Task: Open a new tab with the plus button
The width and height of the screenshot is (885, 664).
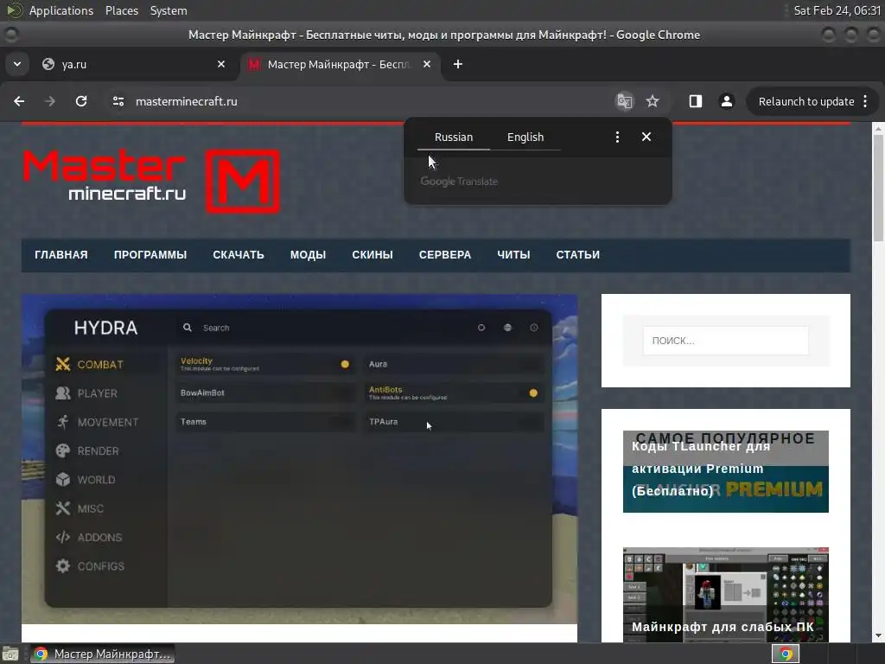Action: click(458, 64)
